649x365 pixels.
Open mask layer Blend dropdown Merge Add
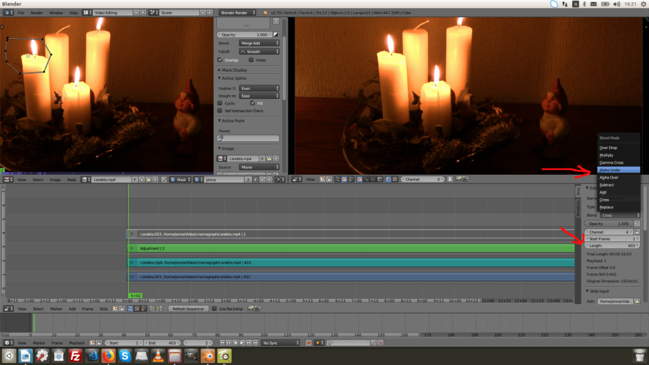pyautogui.click(x=259, y=43)
